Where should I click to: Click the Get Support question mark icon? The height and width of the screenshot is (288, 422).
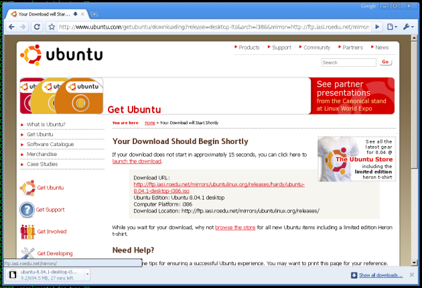coord(27,210)
